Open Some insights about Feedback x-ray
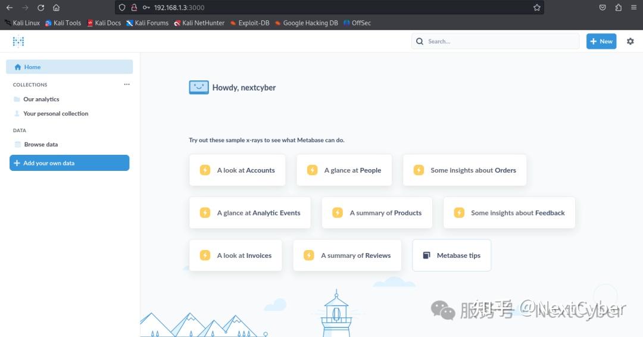Screen dimensions: 643x337 pos(509,213)
